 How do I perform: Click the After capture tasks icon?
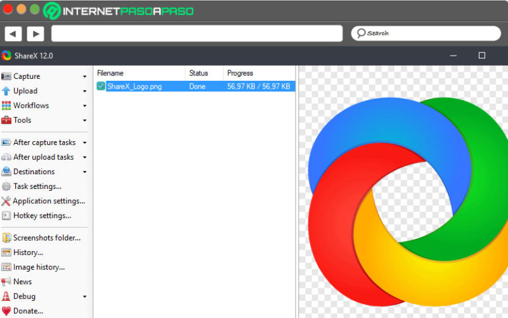[6, 142]
